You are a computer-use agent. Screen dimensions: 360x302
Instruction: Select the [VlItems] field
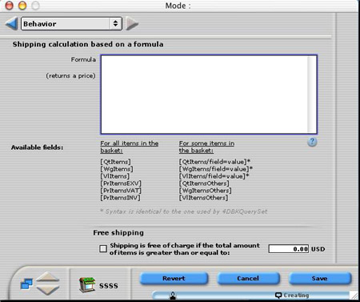pos(115,176)
